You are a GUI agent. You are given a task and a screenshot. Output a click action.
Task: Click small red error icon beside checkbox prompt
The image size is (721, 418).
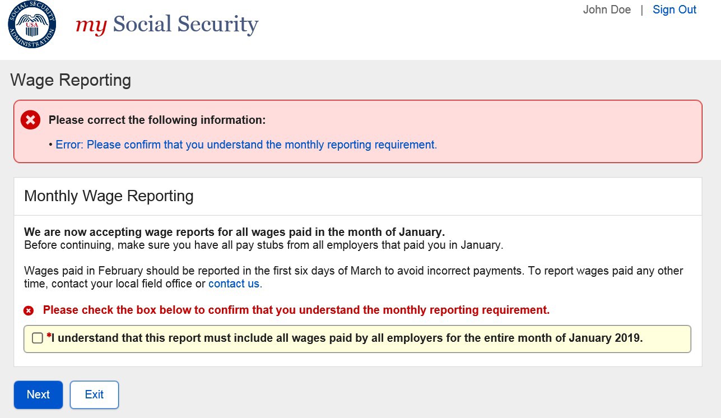click(29, 310)
